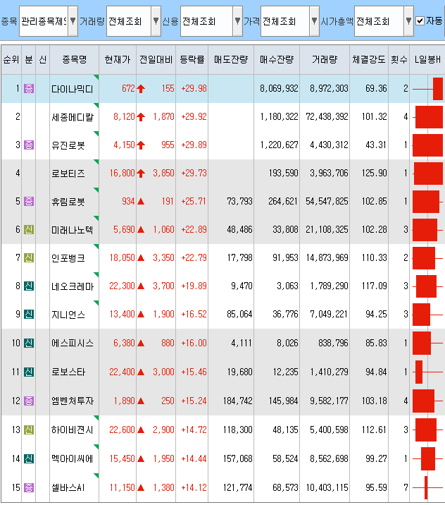Click the 증 badge in 다이나믹디 row
This screenshot has width=445, height=505.
point(29,89)
